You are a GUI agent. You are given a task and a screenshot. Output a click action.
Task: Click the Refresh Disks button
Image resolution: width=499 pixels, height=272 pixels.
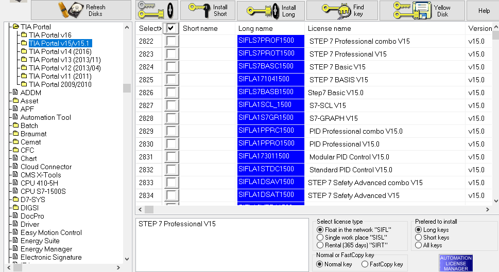tap(81, 10)
